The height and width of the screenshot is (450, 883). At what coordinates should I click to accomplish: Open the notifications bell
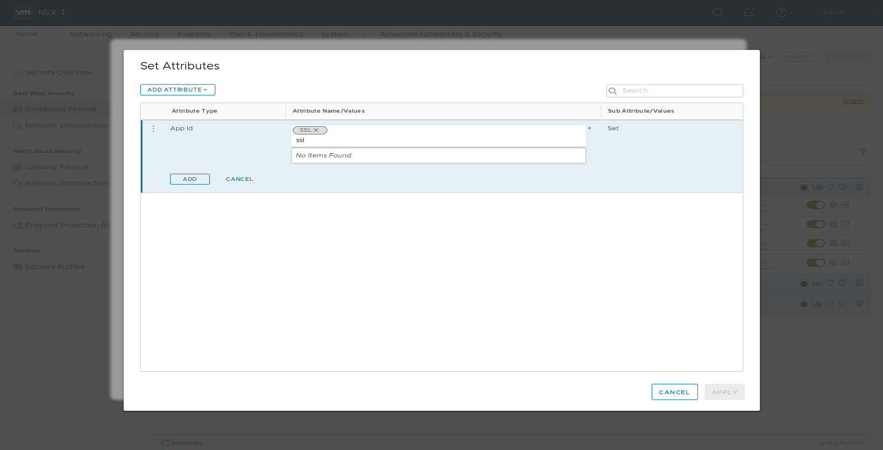[748, 12]
